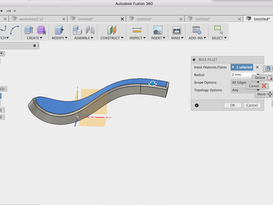This screenshot has height=205, width=273.
Task: Collapse the RULE FILLET dialog header dot
Action: pyautogui.click(x=194, y=60)
